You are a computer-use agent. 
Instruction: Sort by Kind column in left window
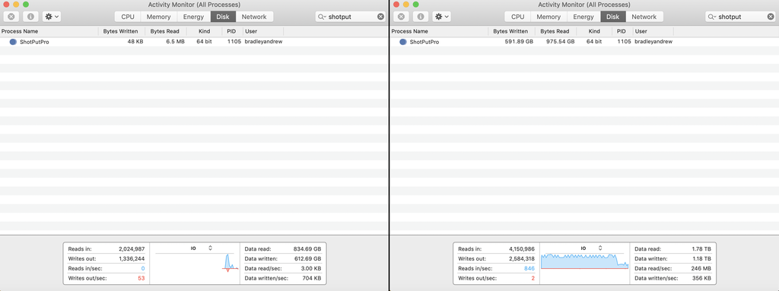click(204, 31)
